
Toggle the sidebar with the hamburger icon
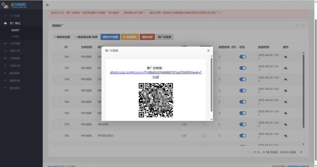47,5
